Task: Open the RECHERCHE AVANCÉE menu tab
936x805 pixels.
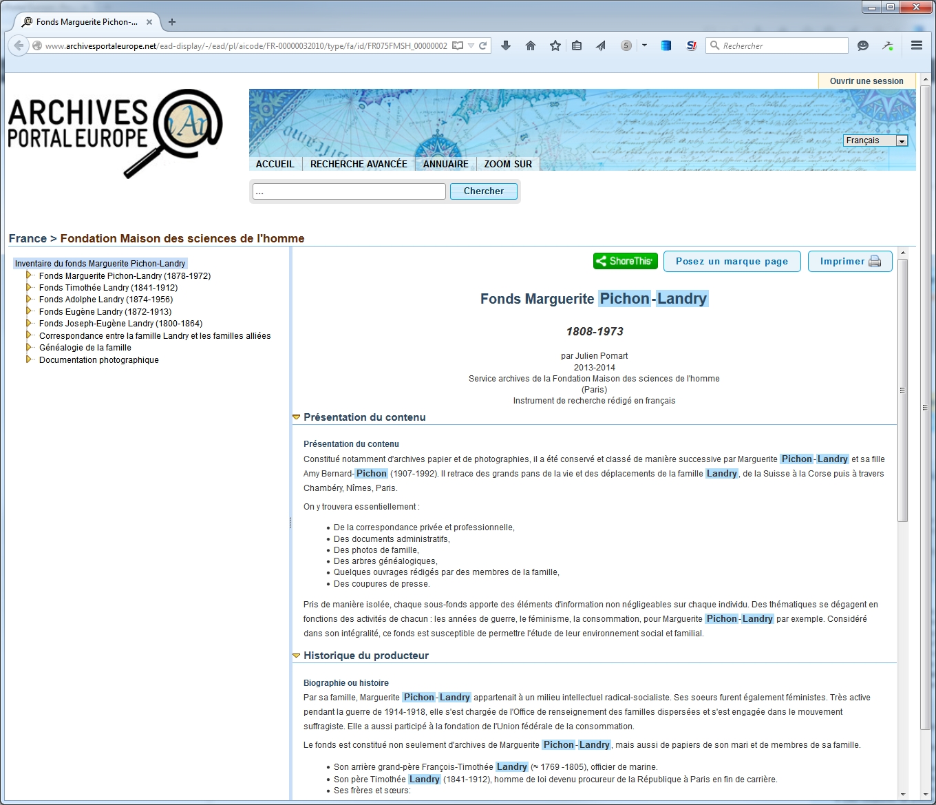Action: click(359, 164)
